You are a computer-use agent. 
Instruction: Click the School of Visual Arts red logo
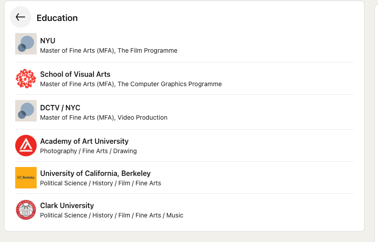pyautogui.click(x=26, y=79)
